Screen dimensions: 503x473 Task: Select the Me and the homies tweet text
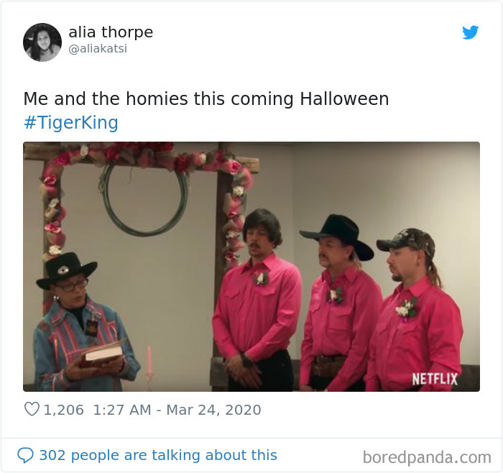[x=206, y=98]
